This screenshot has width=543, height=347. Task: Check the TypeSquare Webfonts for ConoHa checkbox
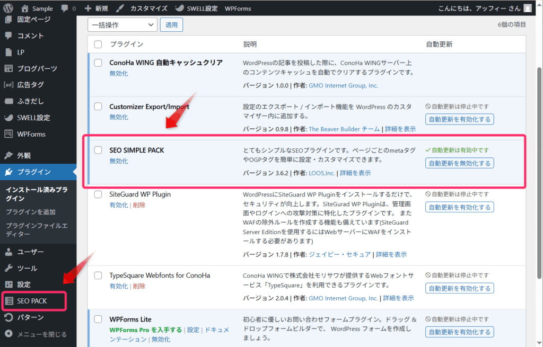coord(98,275)
